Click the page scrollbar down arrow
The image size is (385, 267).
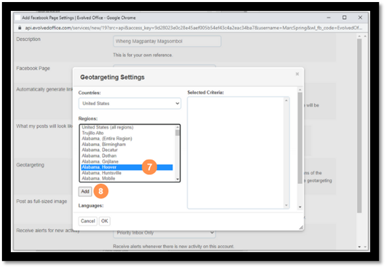coord(359,247)
